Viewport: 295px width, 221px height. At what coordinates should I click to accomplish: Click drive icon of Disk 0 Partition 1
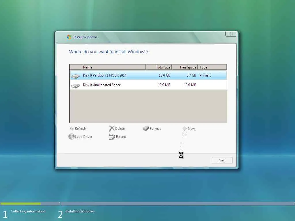point(75,76)
